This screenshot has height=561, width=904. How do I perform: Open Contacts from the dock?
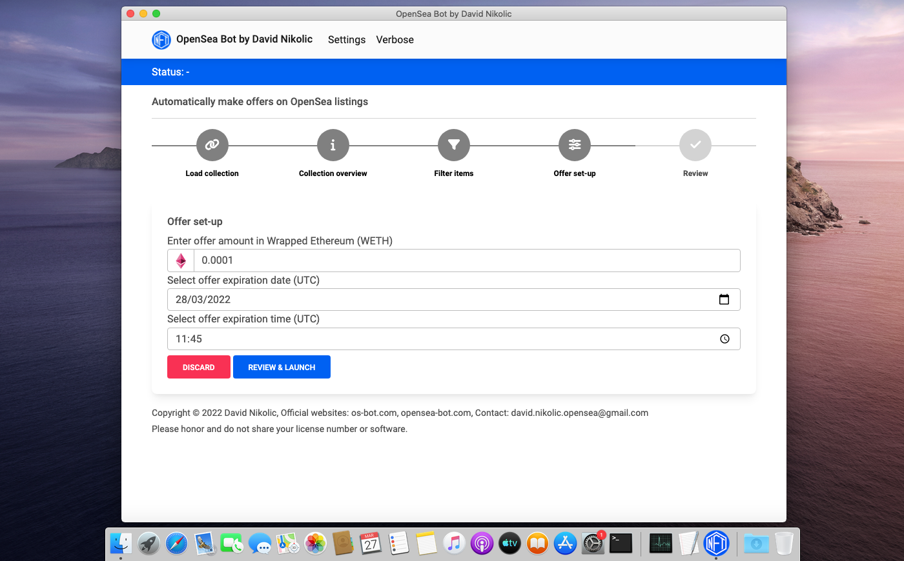coord(343,544)
